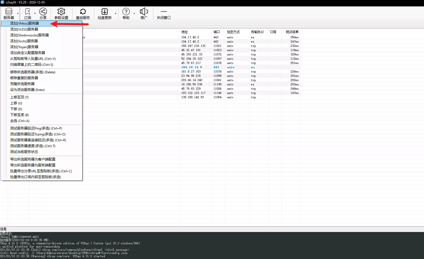The width and height of the screenshot is (424, 259).
Task: Sort by 加密方式 column header
Action: pyautogui.click(x=237, y=32)
